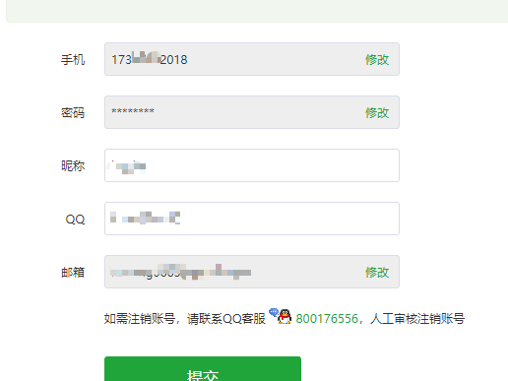Click the phone number field starting with 173
The width and height of the screenshot is (508, 381).
252,59
